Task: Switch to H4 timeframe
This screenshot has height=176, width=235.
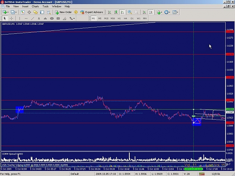Action: point(126,18)
